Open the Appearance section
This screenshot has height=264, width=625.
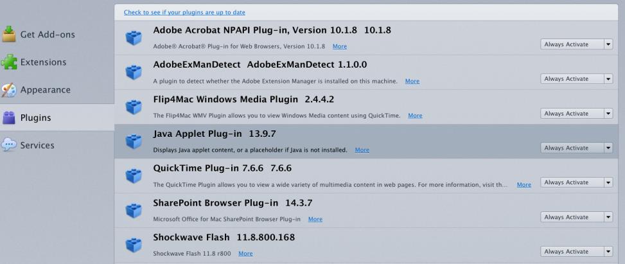pyautogui.click(x=57, y=90)
